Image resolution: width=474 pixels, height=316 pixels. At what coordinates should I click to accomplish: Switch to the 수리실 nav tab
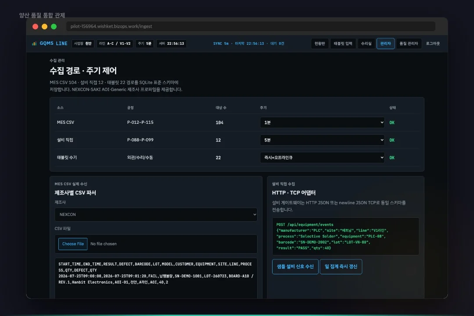(366, 43)
